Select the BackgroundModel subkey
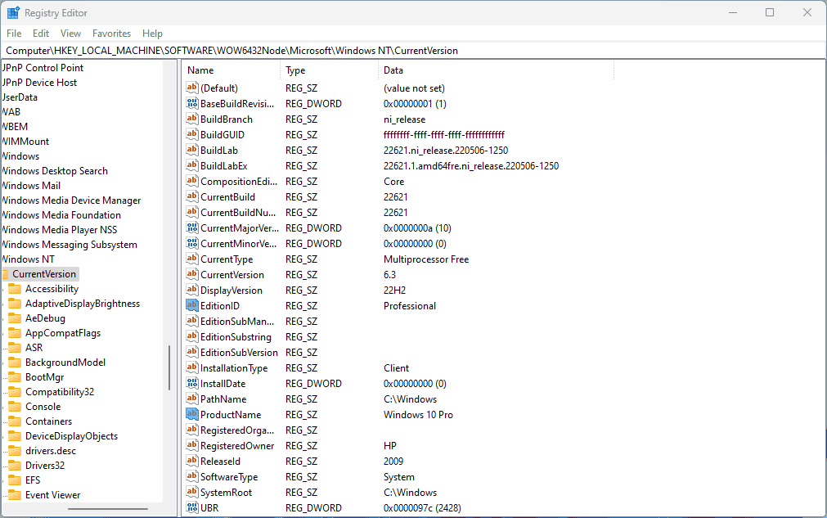This screenshot has width=827, height=518. click(x=65, y=363)
